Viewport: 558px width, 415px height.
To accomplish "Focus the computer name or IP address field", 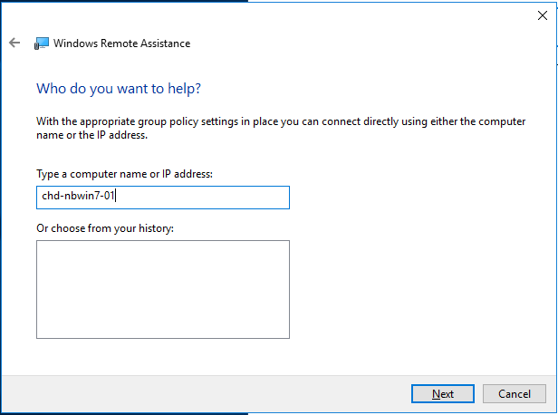I will [163, 198].
